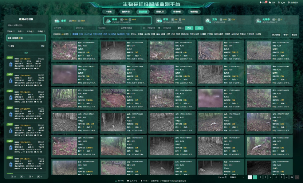Open the first filter dropdown in filter bar
Screen dimensions: 303x183
(x=63, y=28)
